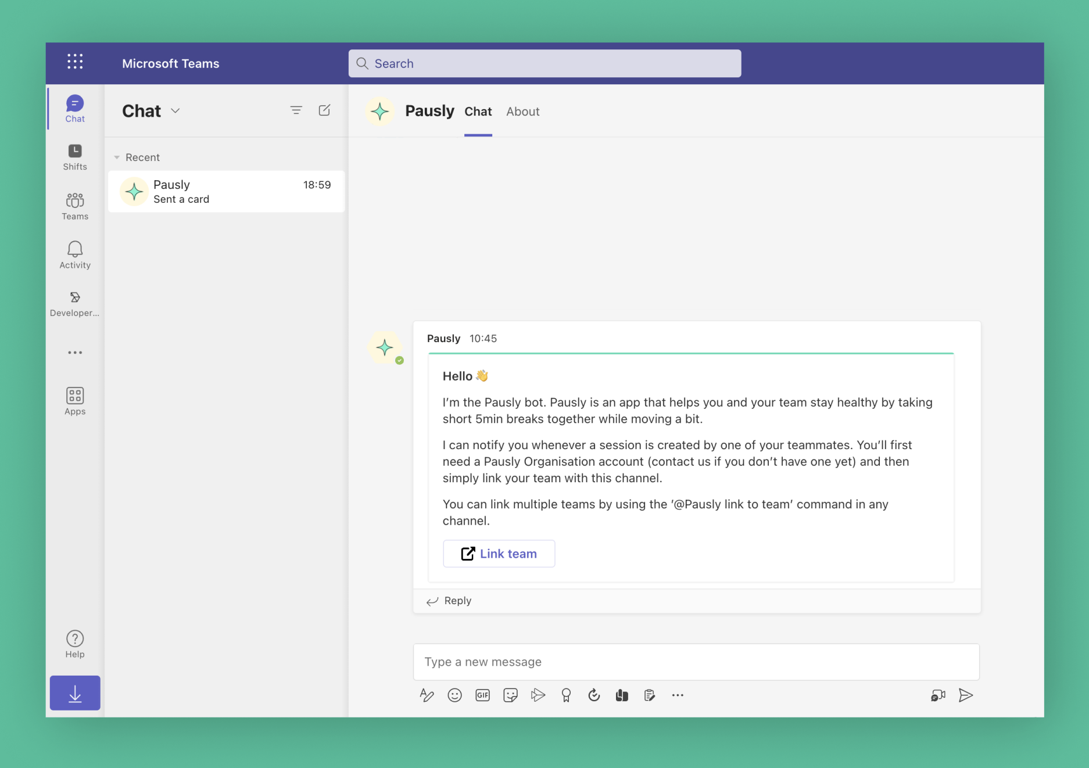Open the Shifts app in sidebar
The height and width of the screenshot is (768, 1089).
75,157
